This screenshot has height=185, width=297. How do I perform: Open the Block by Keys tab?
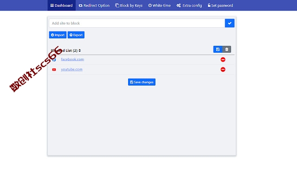click(129, 6)
